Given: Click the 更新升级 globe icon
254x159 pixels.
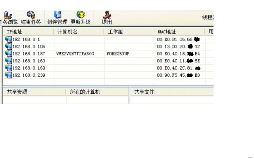Looking at the screenshot, I should (x=81, y=15).
